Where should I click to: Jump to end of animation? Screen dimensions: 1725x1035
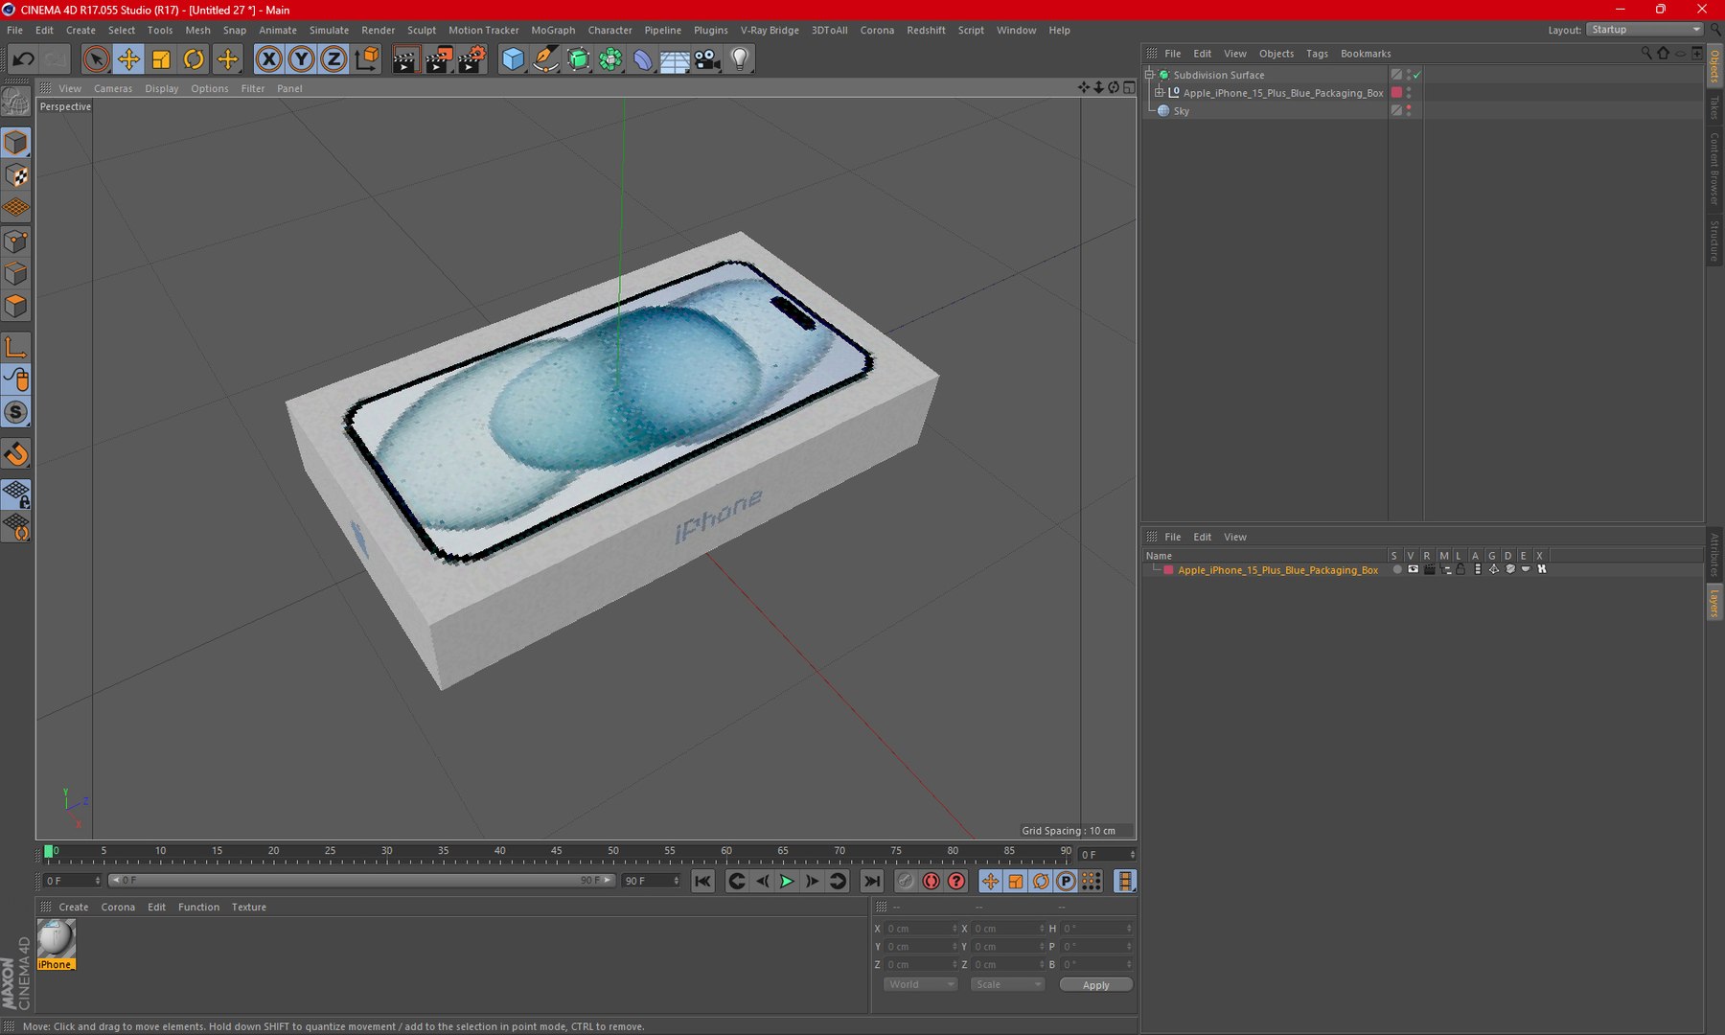(x=871, y=881)
